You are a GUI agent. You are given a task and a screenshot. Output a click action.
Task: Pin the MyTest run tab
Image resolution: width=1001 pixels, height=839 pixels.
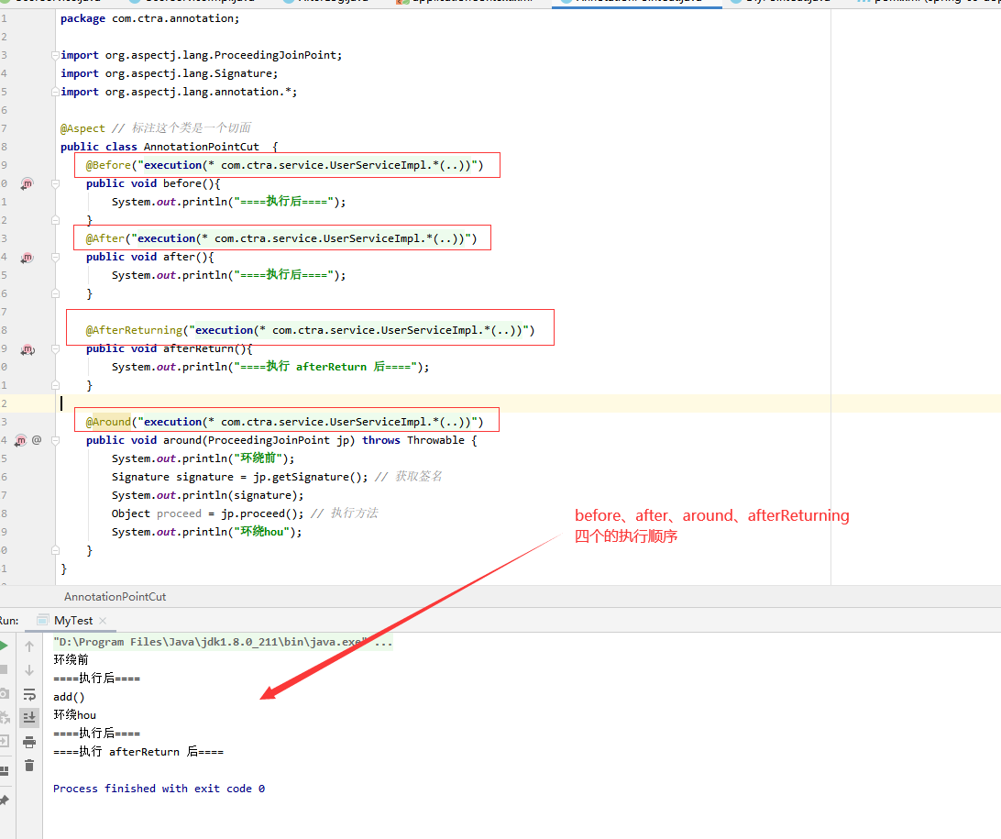coord(4,800)
